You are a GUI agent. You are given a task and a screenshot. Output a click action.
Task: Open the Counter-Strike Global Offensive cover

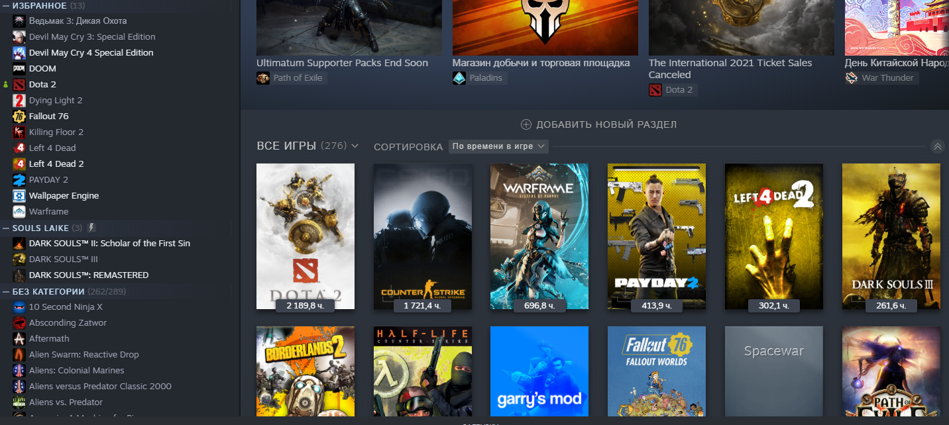tap(423, 236)
